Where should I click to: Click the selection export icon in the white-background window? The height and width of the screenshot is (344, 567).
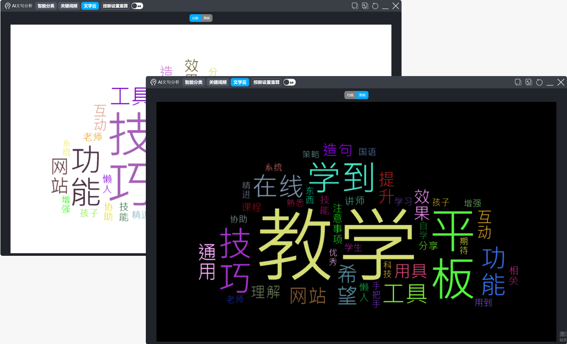tap(365, 6)
